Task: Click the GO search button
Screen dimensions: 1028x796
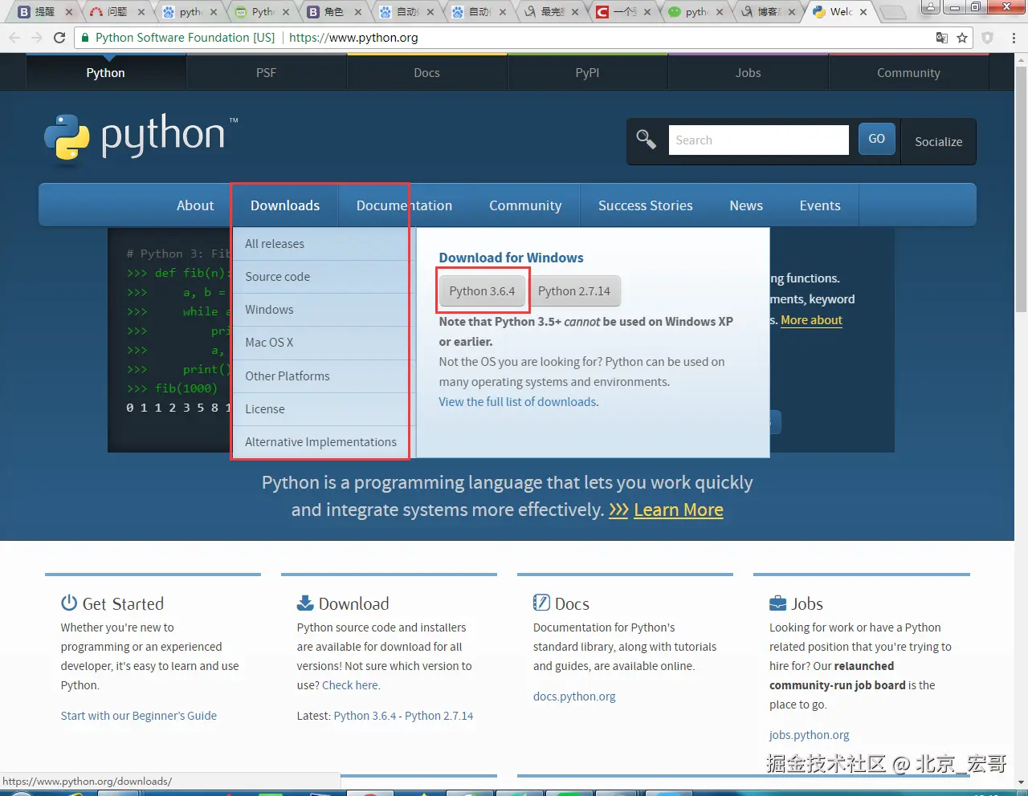Action: pos(876,139)
